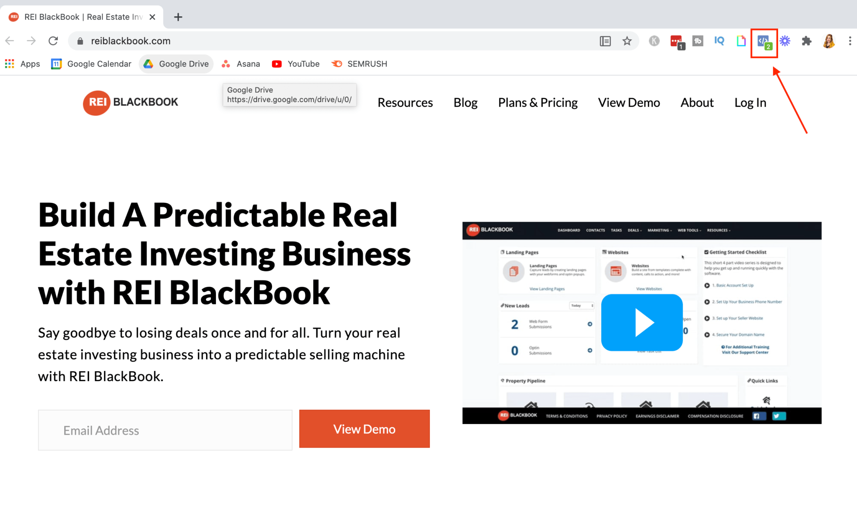This screenshot has height=505, width=857.
Task: Click the Blog navigation tab
Action: (x=466, y=102)
